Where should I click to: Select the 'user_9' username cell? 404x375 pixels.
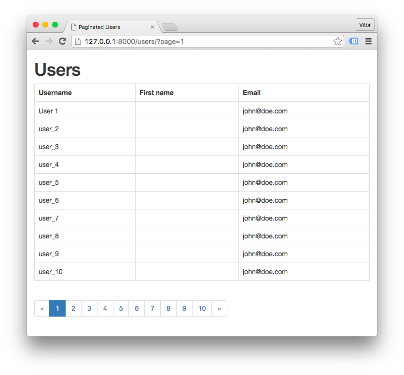(85, 254)
